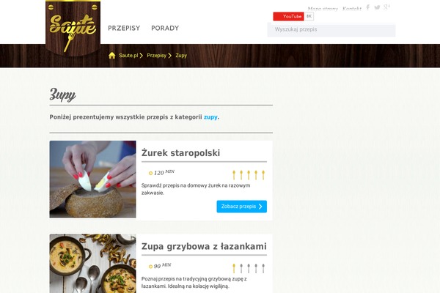Select the Zupy breadcrumb item

(181, 56)
